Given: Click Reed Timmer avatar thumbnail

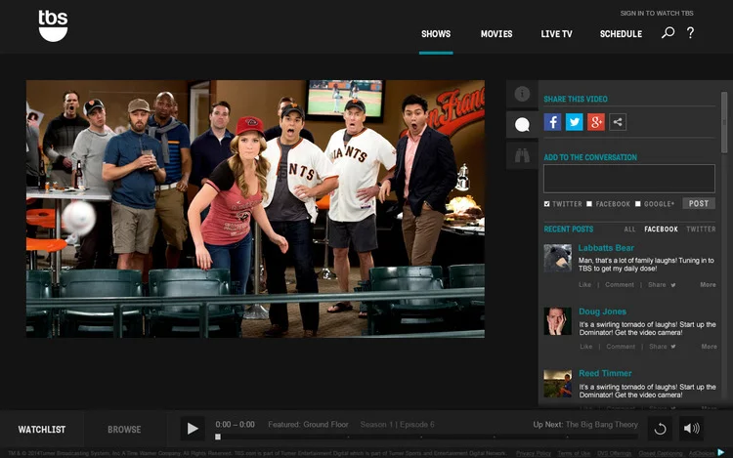Looking at the screenshot, I should (x=557, y=384).
